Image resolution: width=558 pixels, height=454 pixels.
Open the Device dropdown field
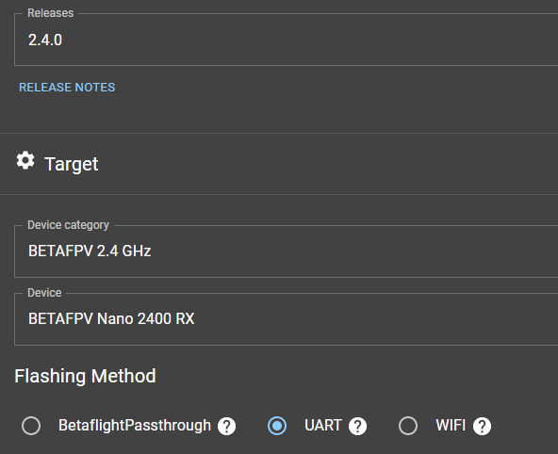287,319
